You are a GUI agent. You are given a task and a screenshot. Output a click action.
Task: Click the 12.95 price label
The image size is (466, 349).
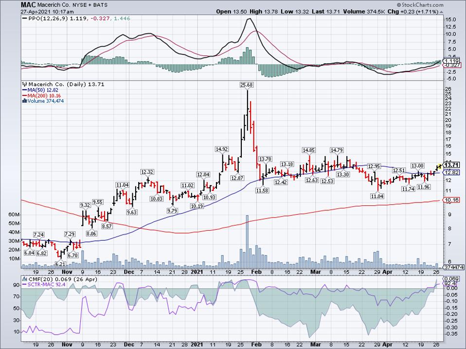tap(374, 166)
